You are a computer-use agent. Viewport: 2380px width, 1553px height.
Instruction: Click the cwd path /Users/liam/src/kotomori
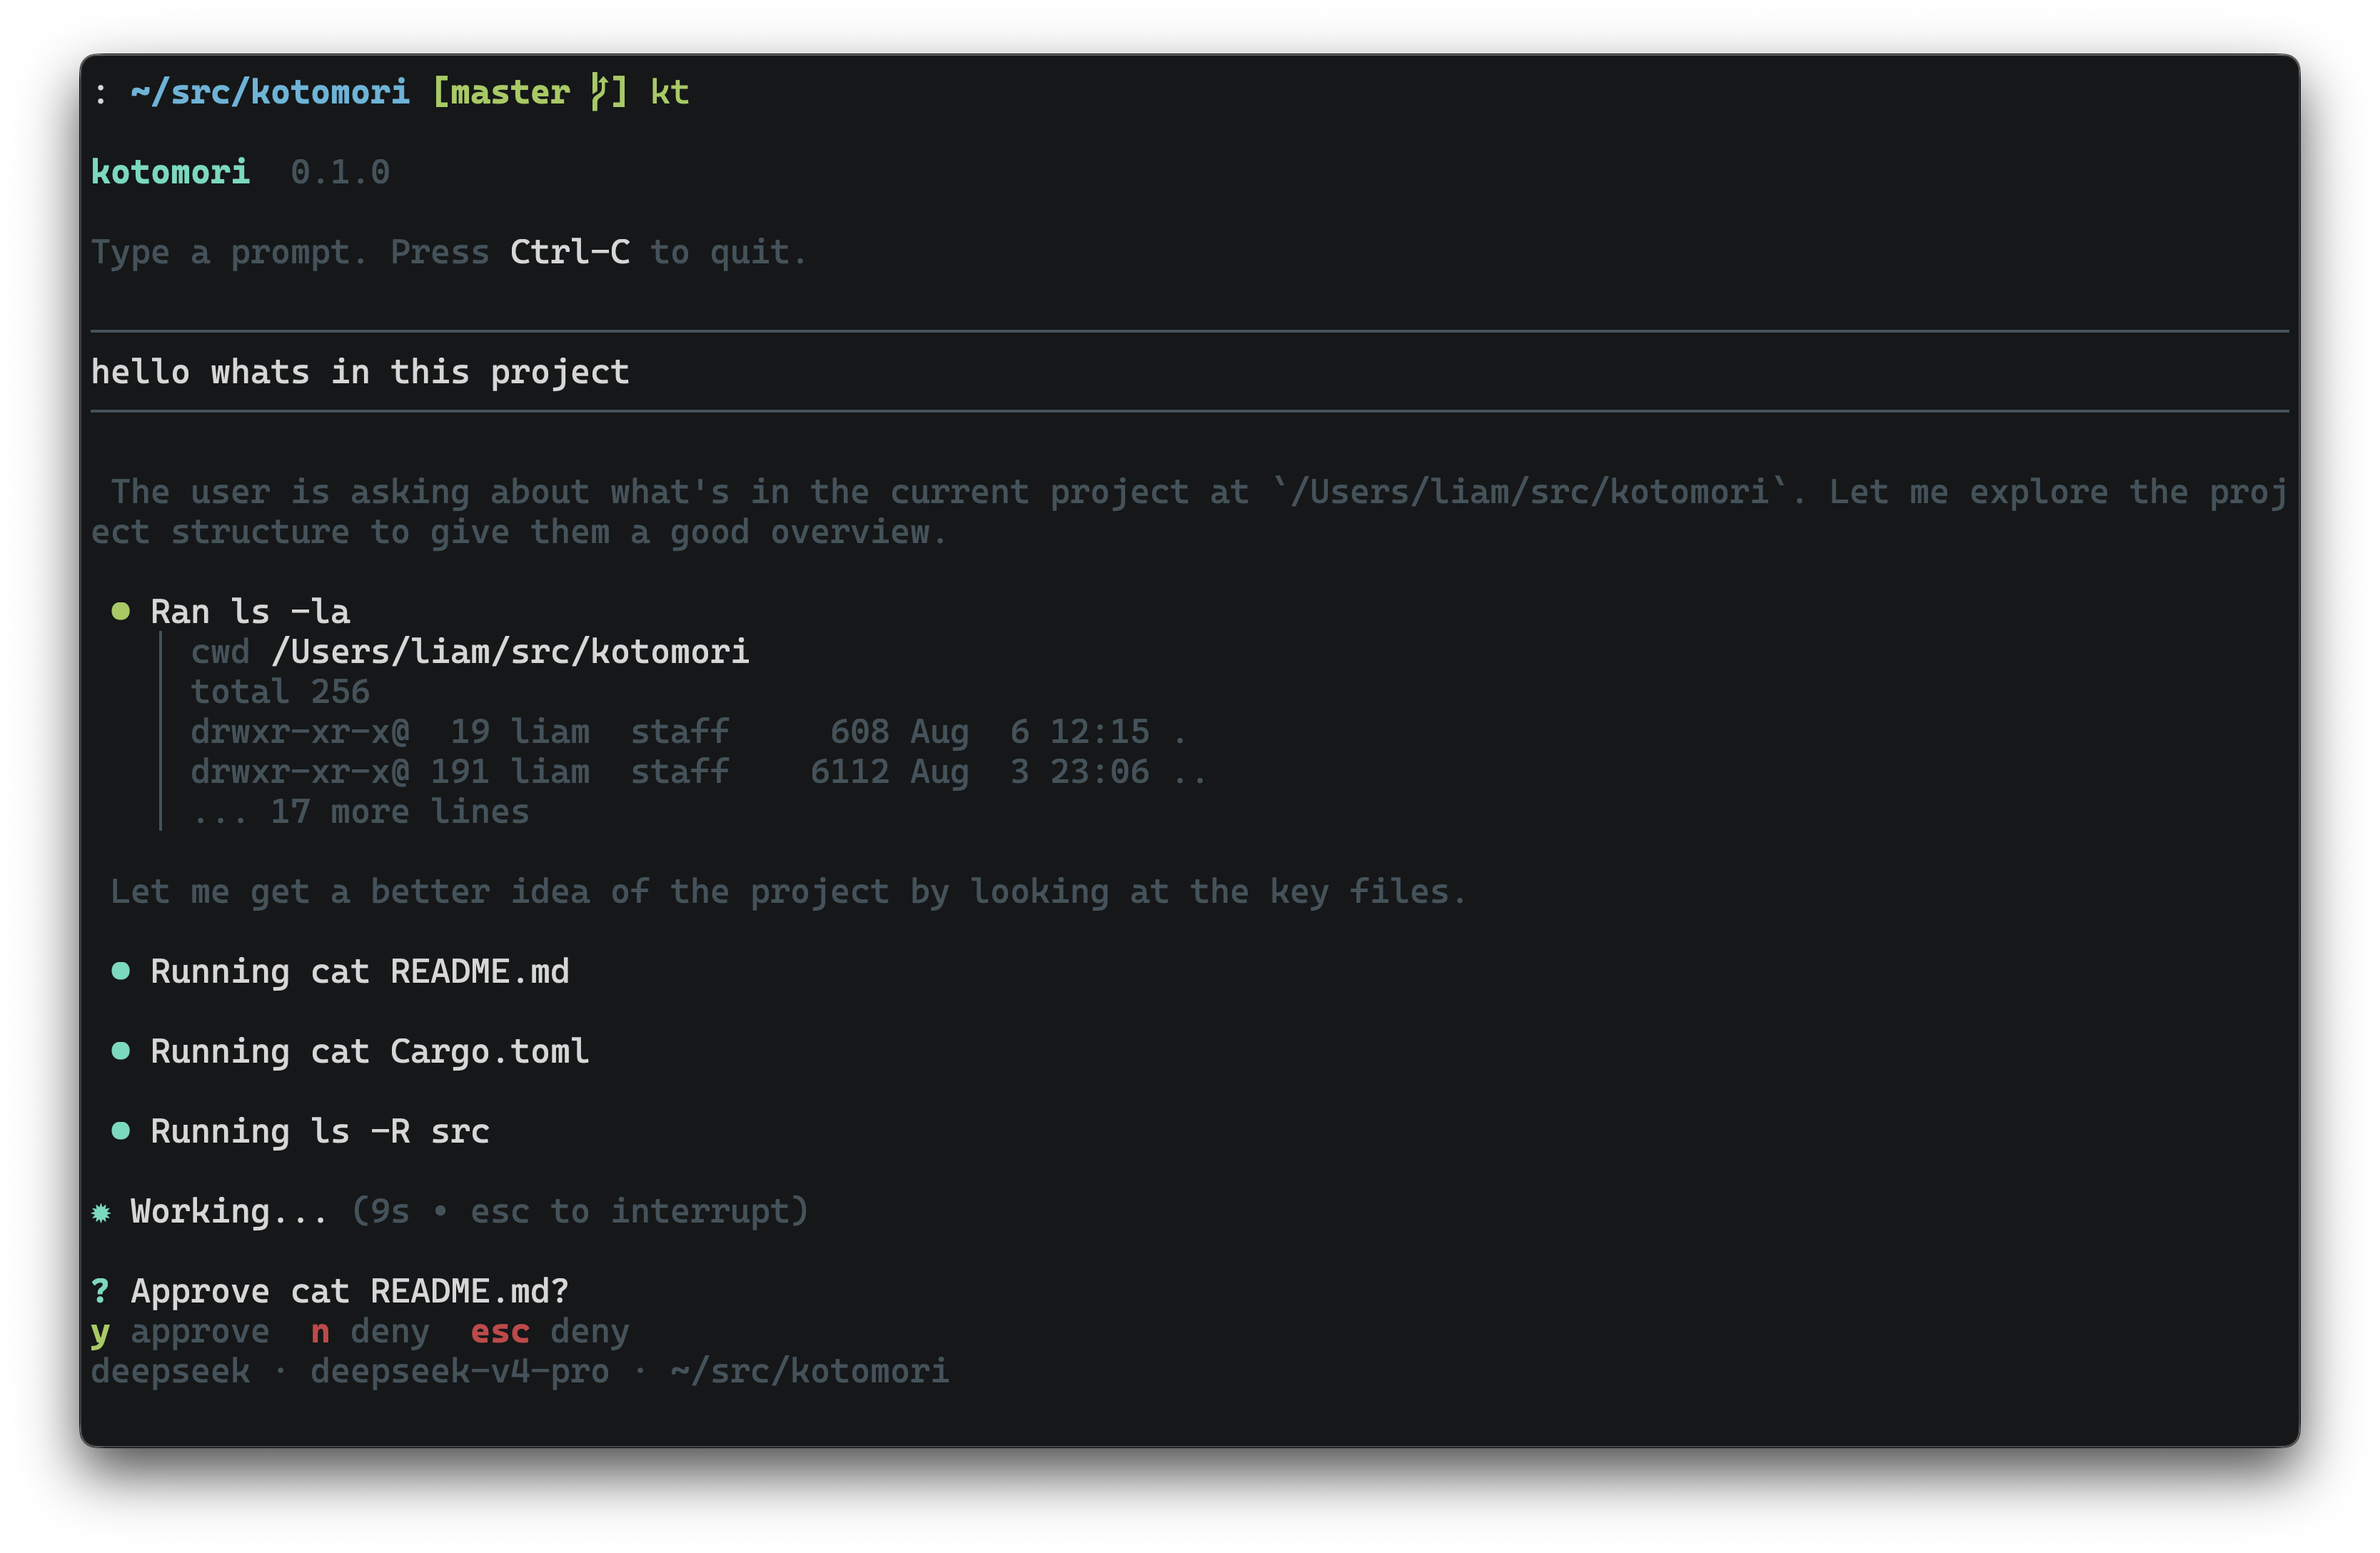(510, 652)
